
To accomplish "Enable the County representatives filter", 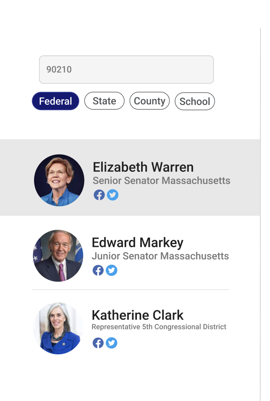I will point(150,101).
